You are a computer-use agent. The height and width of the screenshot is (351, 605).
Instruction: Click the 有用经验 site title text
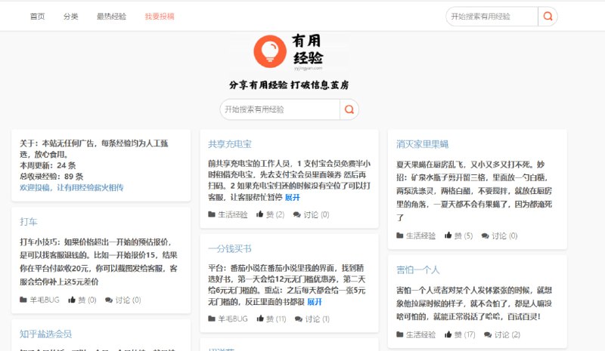click(x=307, y=49)
